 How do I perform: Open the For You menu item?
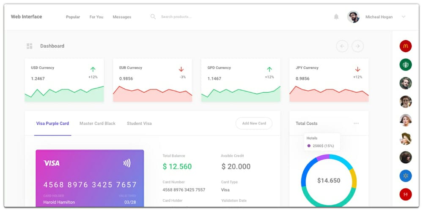coord(96,17)
